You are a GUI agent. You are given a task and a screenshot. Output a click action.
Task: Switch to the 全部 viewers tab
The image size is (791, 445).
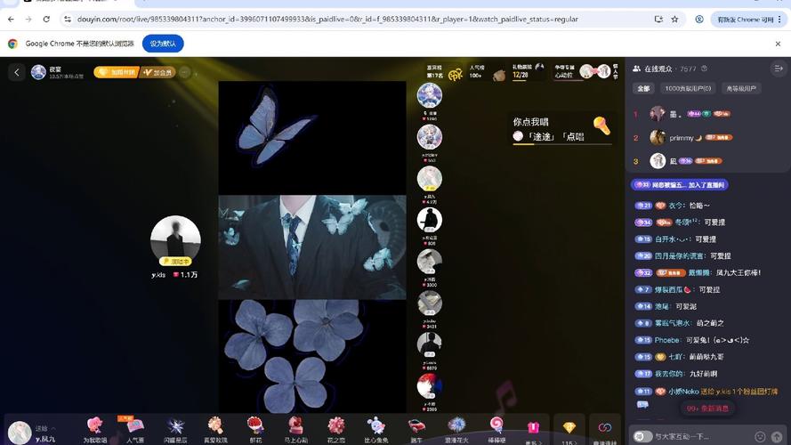click(x=643, y=88)
